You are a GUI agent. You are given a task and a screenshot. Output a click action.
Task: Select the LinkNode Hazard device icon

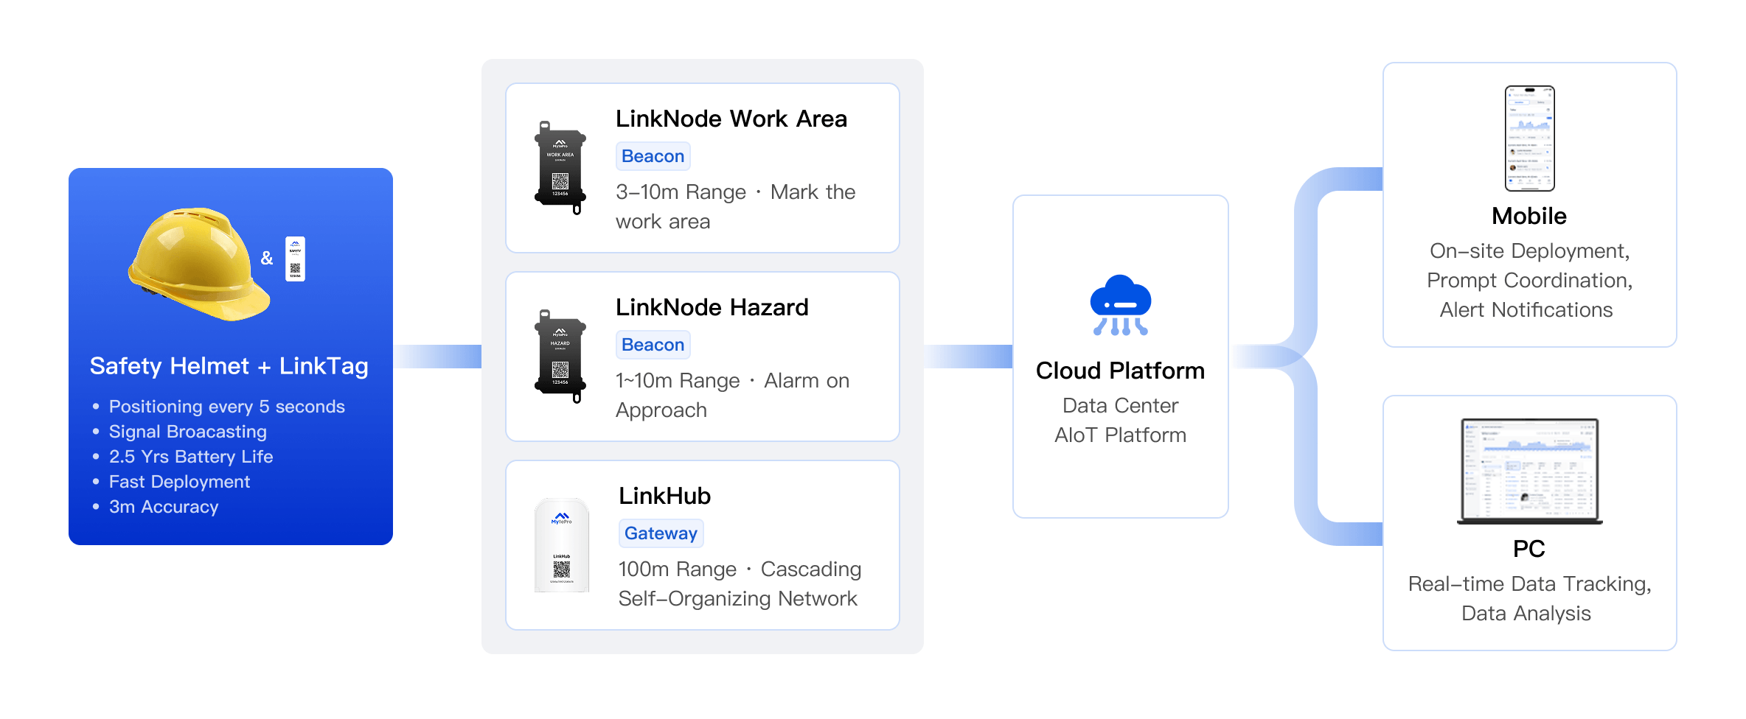click(560, 357)
